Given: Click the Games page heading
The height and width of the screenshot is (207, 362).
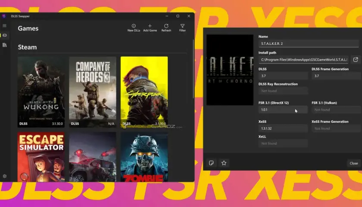Looking at the screenshot, I should coord(28,28).
